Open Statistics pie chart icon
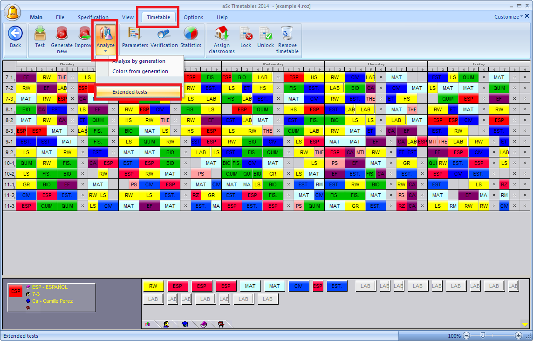533x341 pixels. point(191,34)
